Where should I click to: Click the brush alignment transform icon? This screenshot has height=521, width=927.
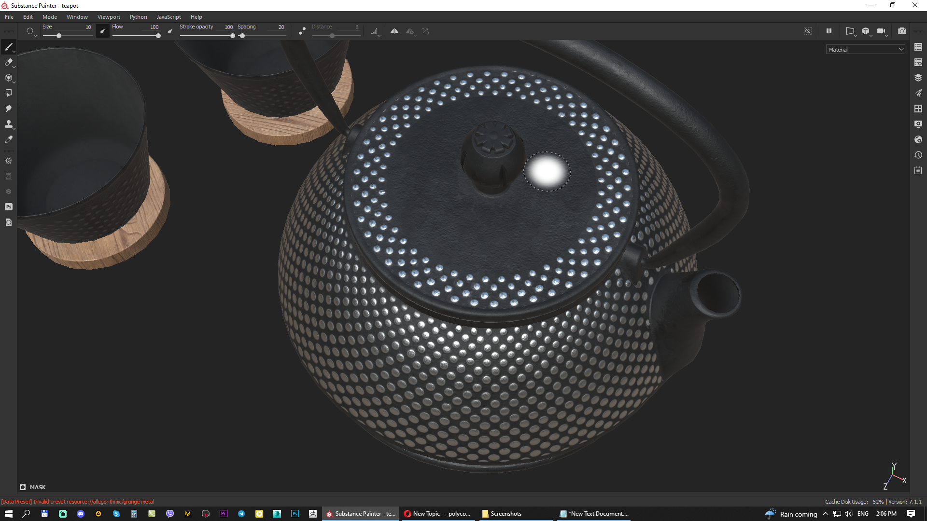click(x=425, y=31)
